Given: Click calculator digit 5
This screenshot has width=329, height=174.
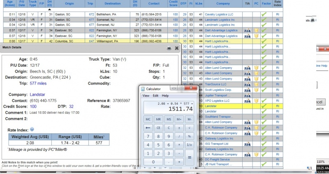Looking at the screenshot, I should tap(158, 145).
